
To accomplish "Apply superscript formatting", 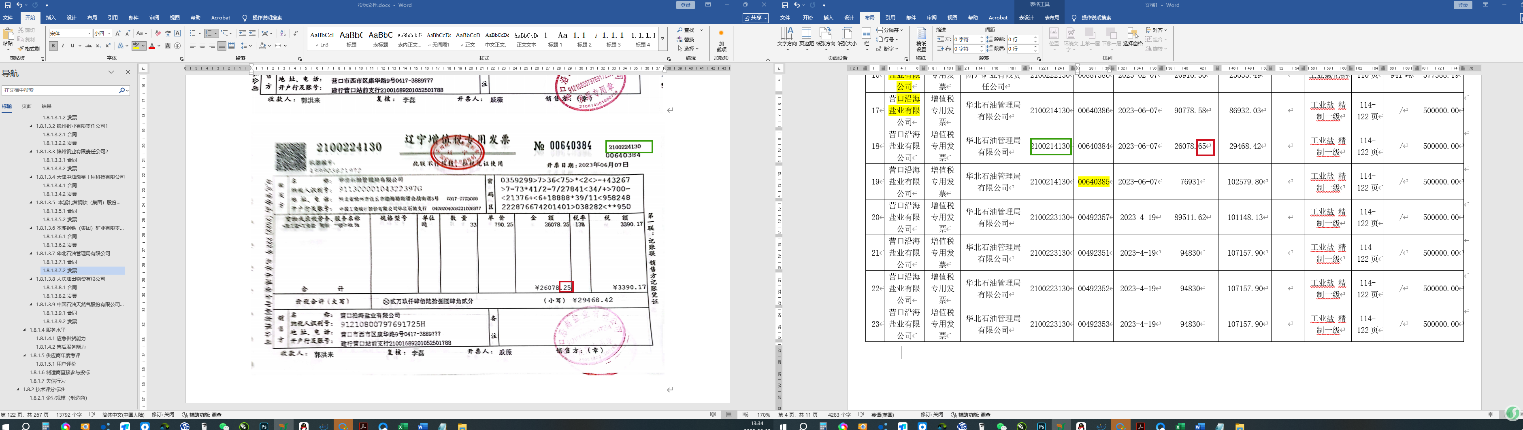I will coord(108,46).
